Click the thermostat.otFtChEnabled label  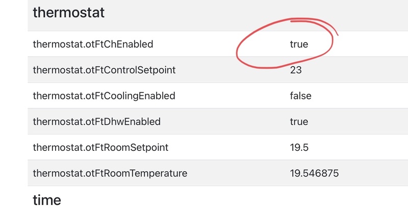tap(92, 44)
